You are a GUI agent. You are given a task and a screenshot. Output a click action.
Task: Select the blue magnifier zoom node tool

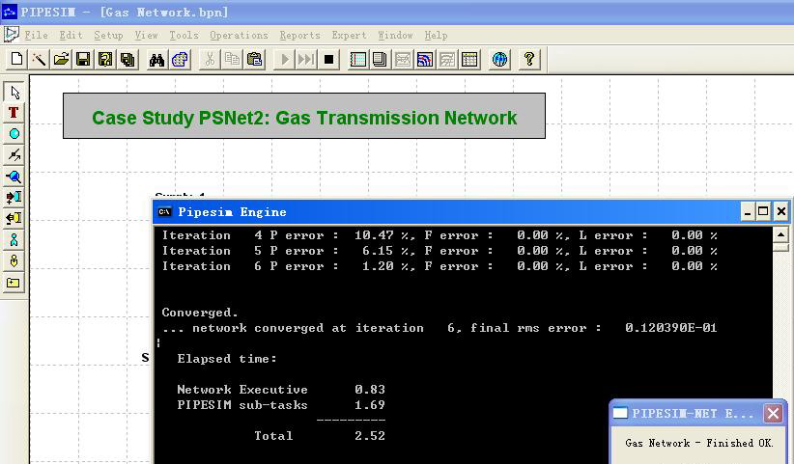14,177
